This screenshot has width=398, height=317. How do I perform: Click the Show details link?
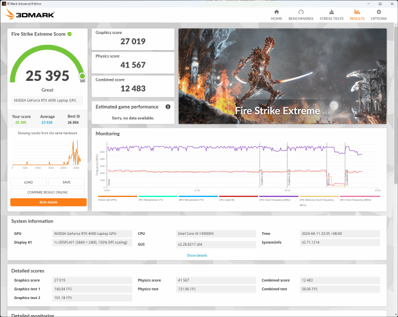coord(197,255)
